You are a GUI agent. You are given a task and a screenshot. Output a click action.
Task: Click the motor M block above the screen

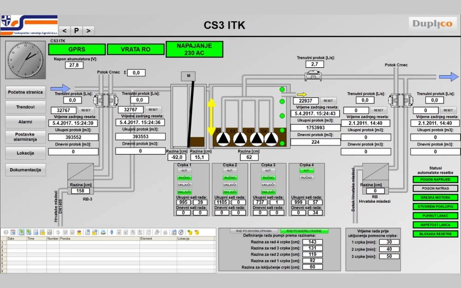coord(188,76)
